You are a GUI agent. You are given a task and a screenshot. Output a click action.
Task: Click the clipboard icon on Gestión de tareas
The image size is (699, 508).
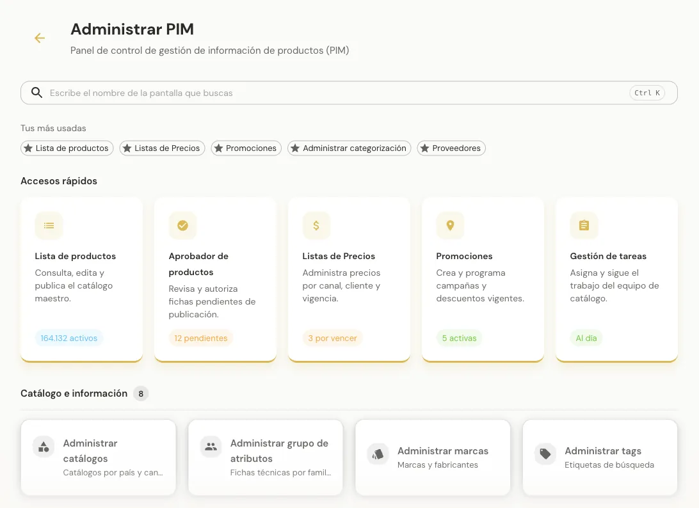tap(584, 225)
